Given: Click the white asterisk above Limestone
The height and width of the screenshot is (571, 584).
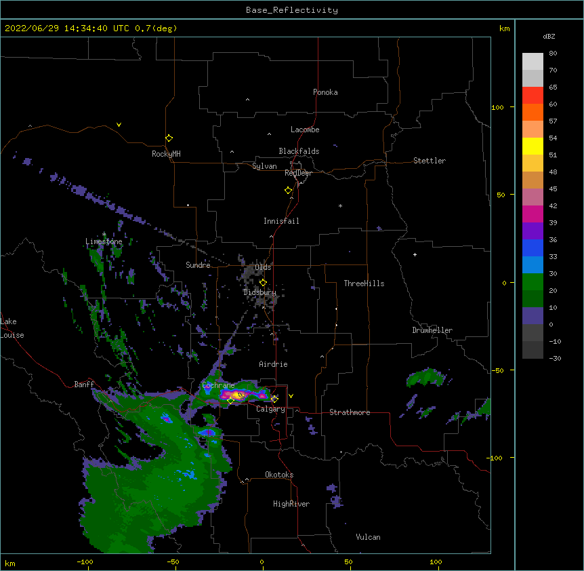Looking at the screenshot, I should [x=104, y=235].
